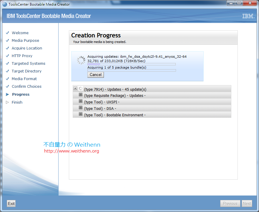Click '(type 7914) - Updates - 45 update(s)' text
The height and width of the screenshot is (212, 259).
115,90
